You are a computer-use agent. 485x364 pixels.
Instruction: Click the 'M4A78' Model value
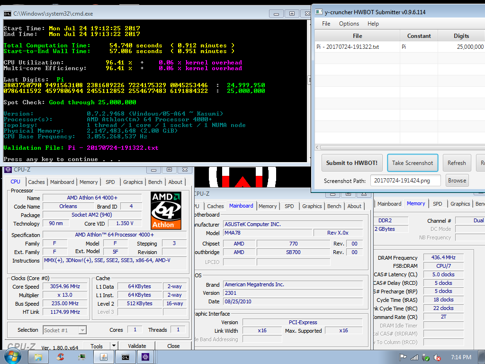point(268,233)
